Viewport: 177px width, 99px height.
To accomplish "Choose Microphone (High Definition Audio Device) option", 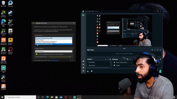I will tap(54, 41).
